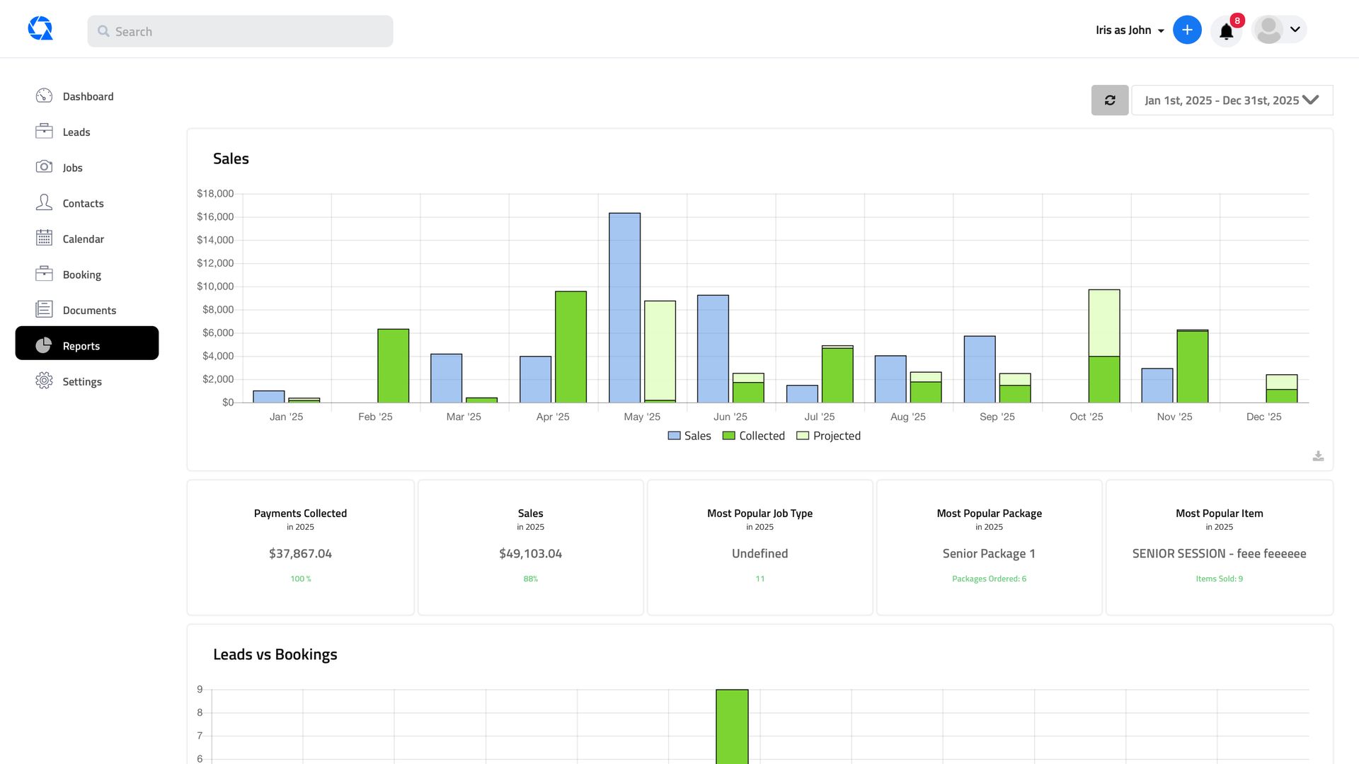Click the blue plus button to create new

coord(1187,30)
